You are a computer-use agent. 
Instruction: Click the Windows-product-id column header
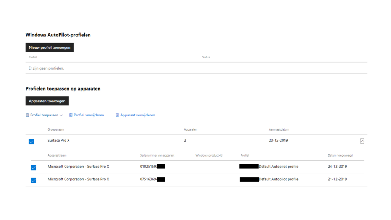tap(209, 155)
